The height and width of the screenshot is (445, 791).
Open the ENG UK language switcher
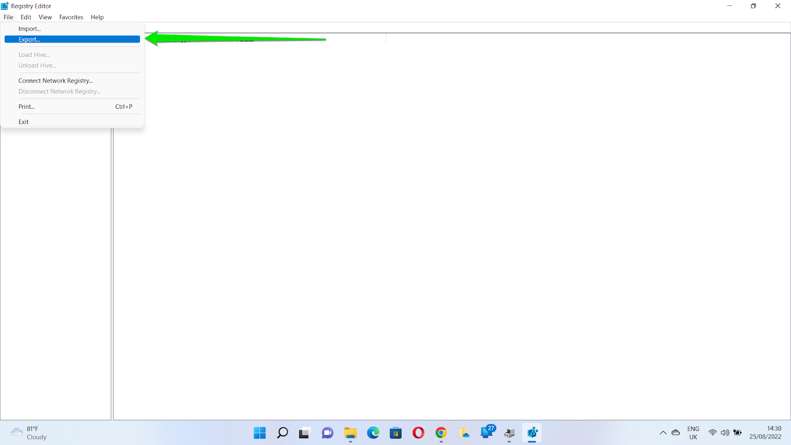point(693,433)
